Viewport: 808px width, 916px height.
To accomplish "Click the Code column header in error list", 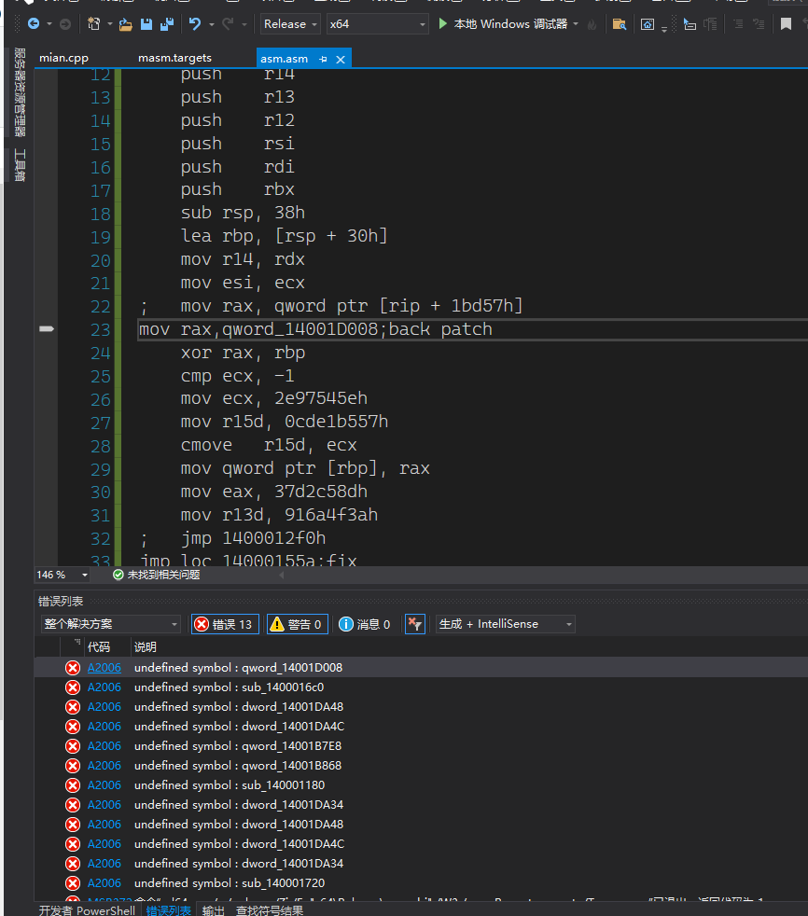I will [98, 646].
